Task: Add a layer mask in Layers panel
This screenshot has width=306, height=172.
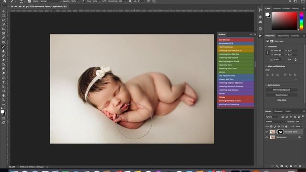Action: (x=282, y=166)
